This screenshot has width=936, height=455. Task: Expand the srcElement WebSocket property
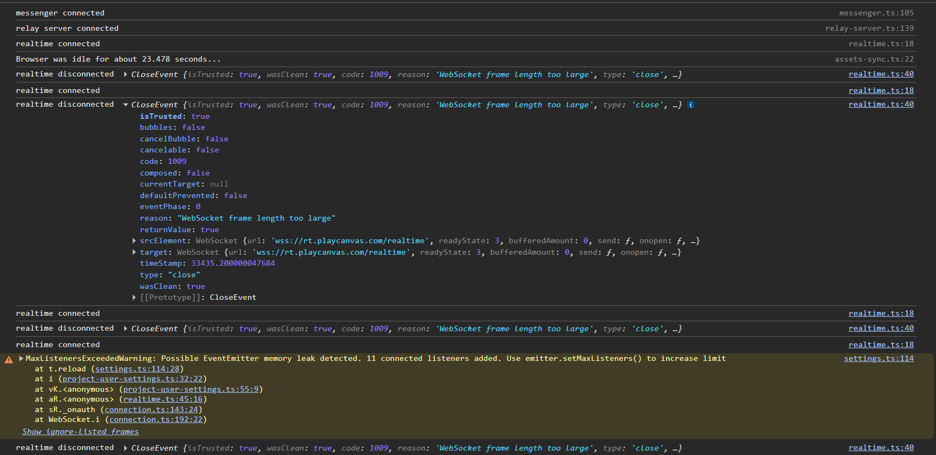click(x=134, y=240)
